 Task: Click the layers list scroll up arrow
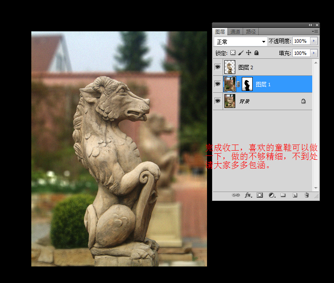tap(316, 63)
